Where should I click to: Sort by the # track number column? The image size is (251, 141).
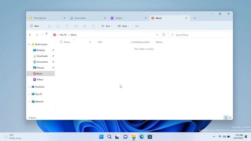[90, 42]
